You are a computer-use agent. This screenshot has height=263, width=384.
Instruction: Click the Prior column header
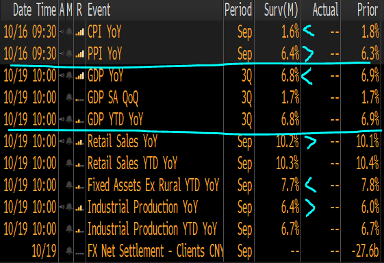pyautogui.click(x=368, y=10)
